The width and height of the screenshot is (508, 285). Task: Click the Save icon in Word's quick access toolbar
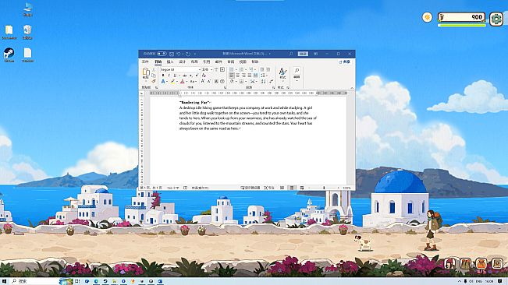coord(172,54)
